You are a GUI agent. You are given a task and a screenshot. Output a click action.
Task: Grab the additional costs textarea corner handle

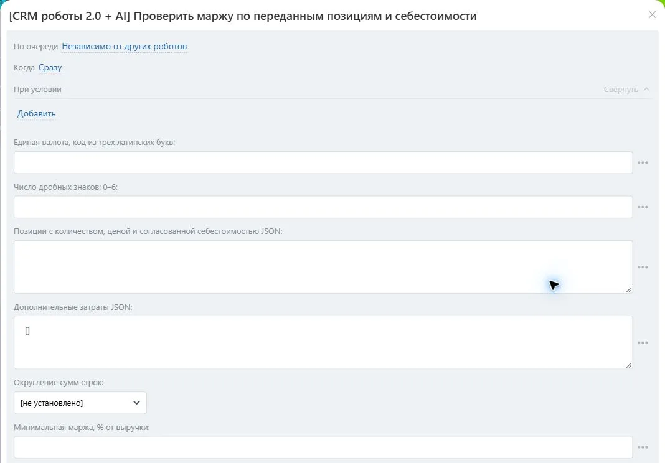tap(628, 365)
